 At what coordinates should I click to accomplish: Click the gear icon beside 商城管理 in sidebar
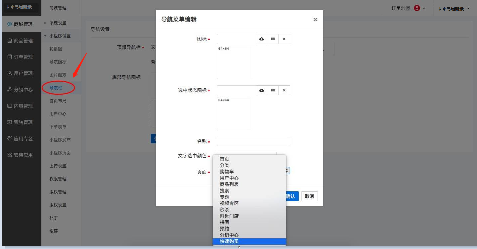[x=10, y=24]
